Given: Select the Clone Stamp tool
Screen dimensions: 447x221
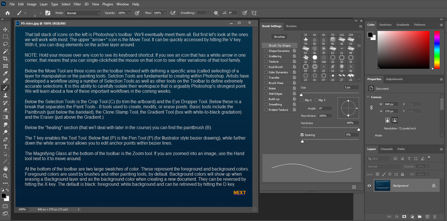Looking at the screenshot, I should [5, 96].
